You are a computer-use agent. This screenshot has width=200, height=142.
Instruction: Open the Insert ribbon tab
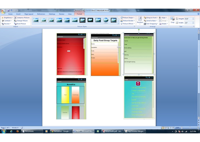[18, 14]
